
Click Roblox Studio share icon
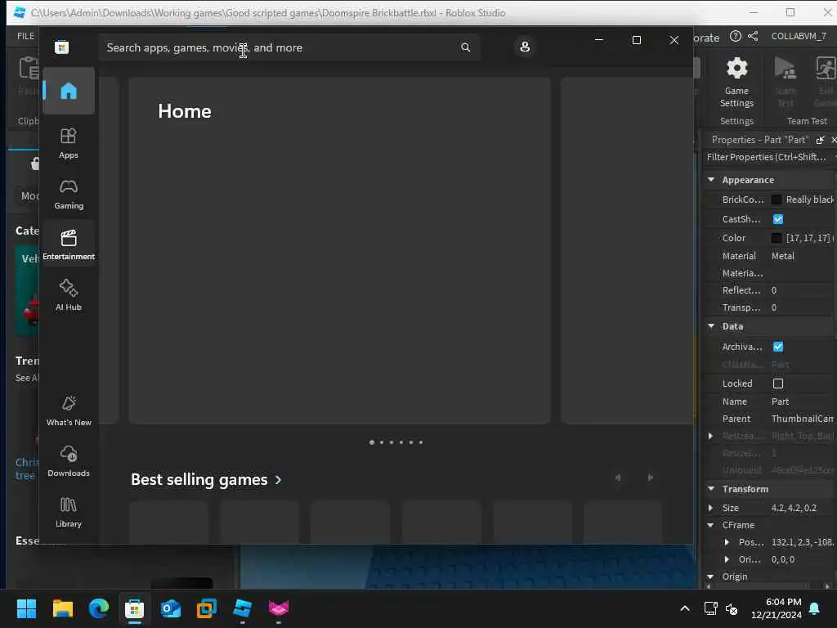click(753, 36)
